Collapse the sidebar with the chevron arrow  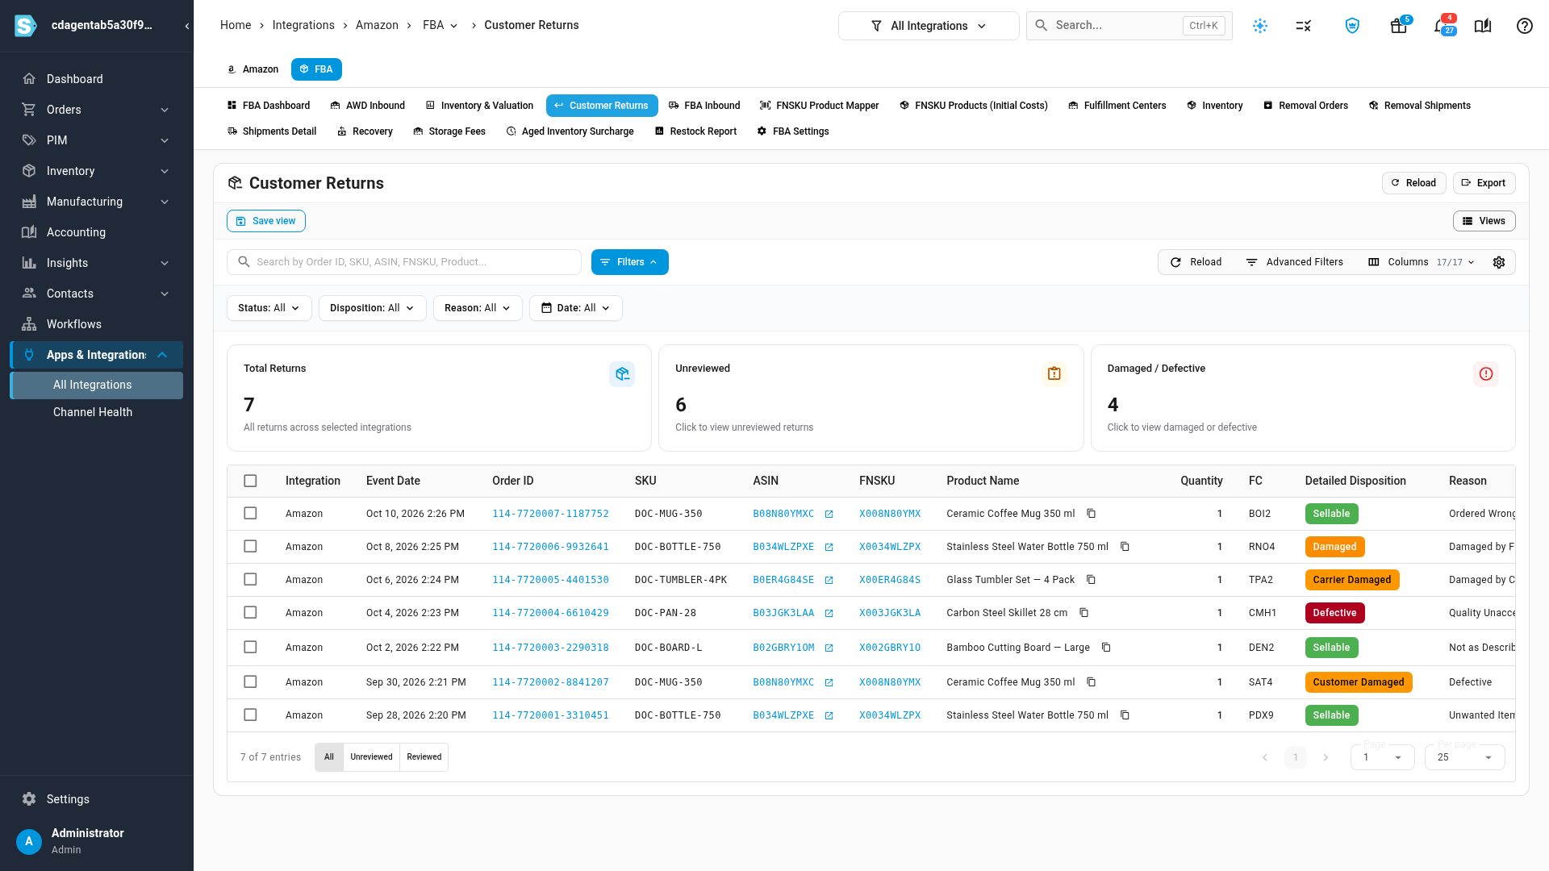coord(186,26)
